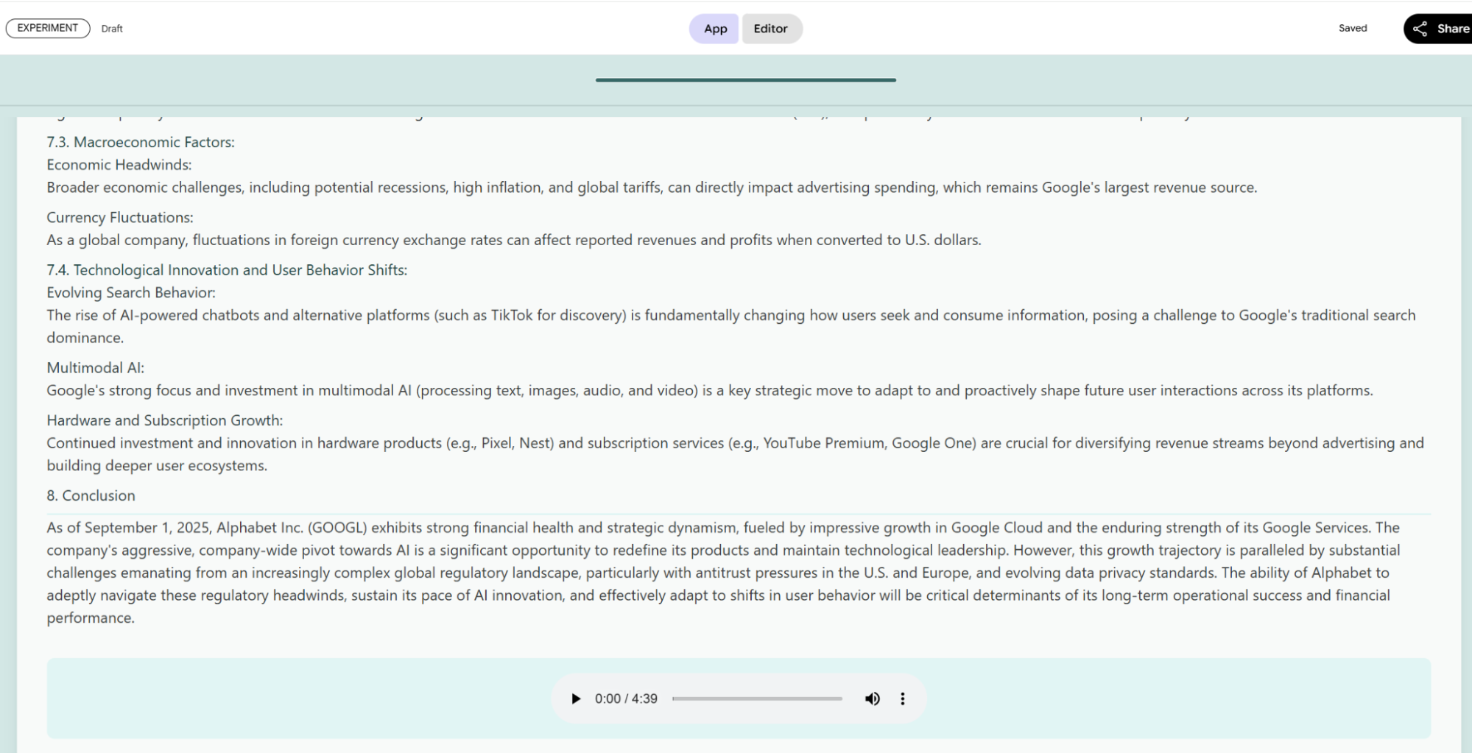Adjust volume using the speaker control
Screen dimensions: 1472x753
pos(873,699)
